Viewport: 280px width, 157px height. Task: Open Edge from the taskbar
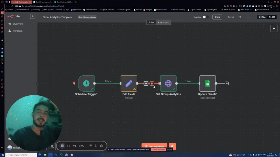pyautogui.click(x=40, y=155)
